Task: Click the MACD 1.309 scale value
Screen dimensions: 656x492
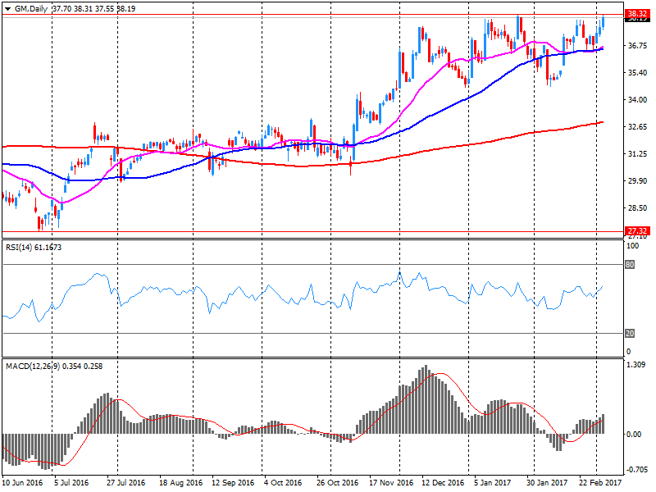Action: (x=636, y=365)
